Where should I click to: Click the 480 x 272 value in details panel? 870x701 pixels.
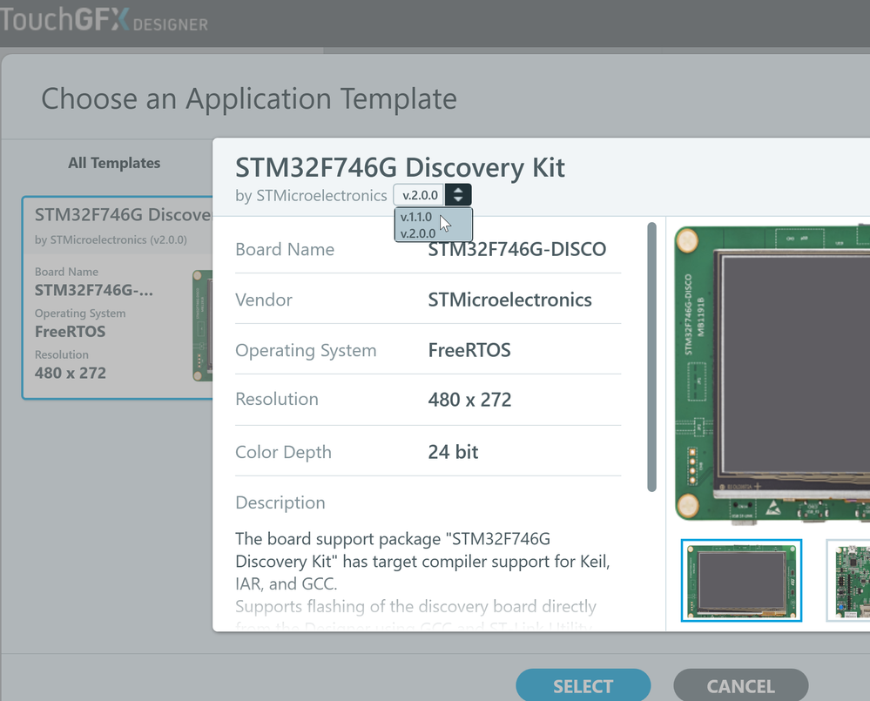[469, 400]
